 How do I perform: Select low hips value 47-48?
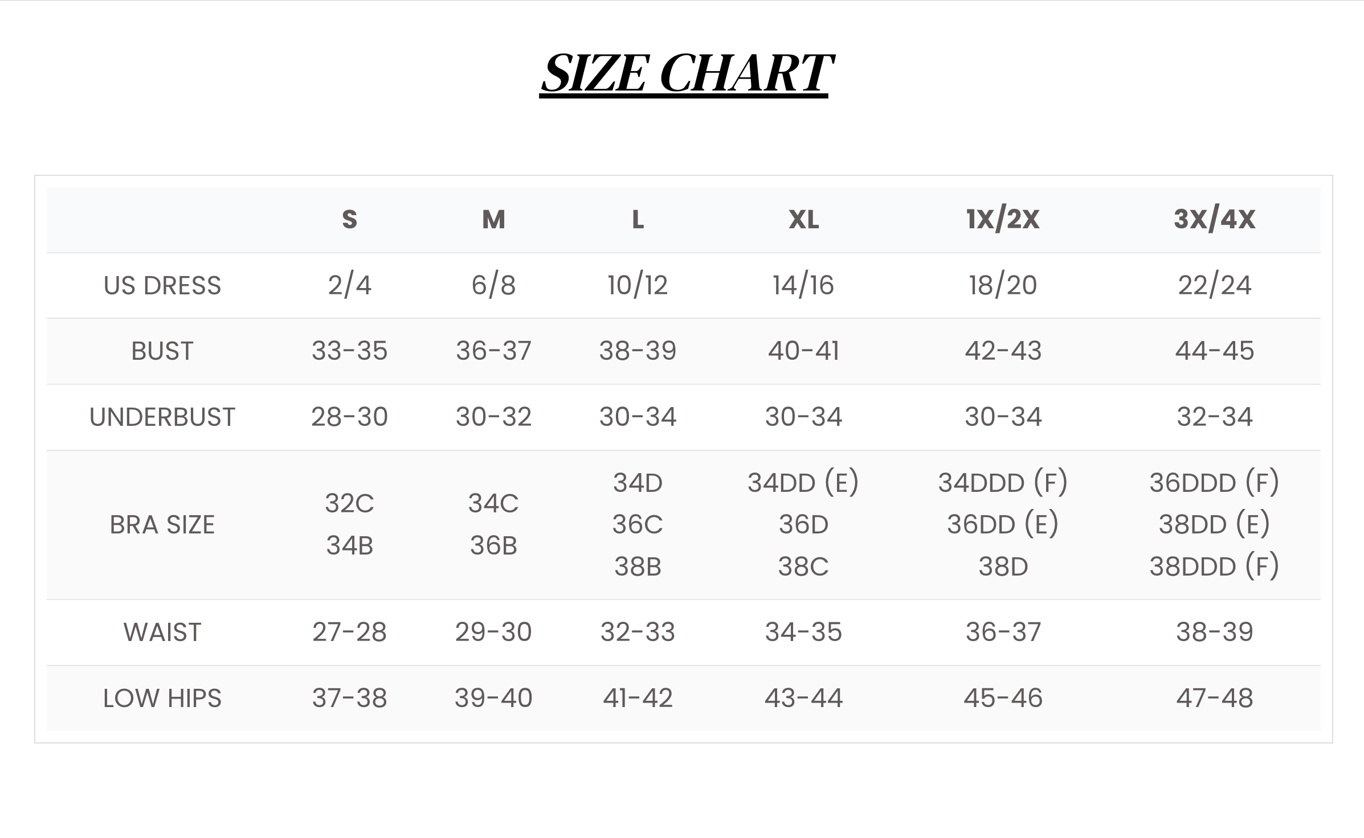(1214, 698)
